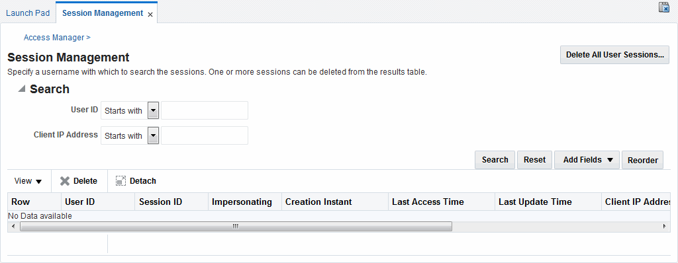Screen dimensions: 678x263
Task: Click the close-all-tabs icon at top right
Action: 663,7
